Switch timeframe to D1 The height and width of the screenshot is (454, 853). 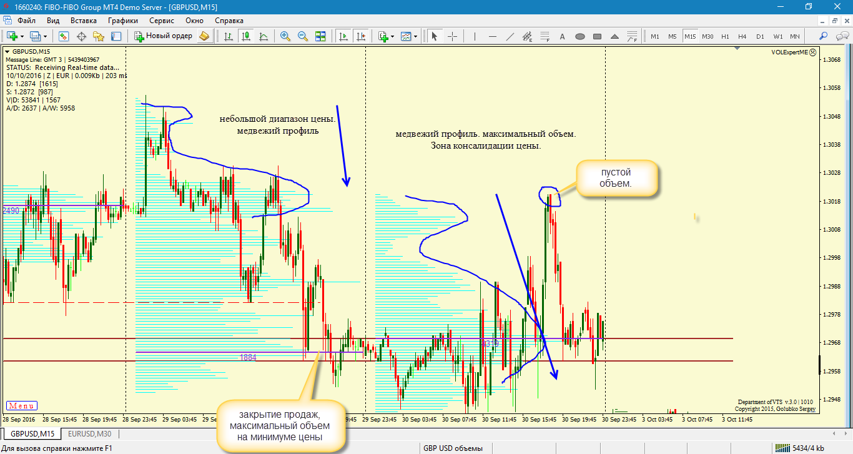[x=760, y=36]
